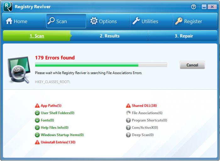The image size is (220, 161).
Task: Click the 'HKEY_CLASSES_ROOT\' path text
Action: pos(52,82)
